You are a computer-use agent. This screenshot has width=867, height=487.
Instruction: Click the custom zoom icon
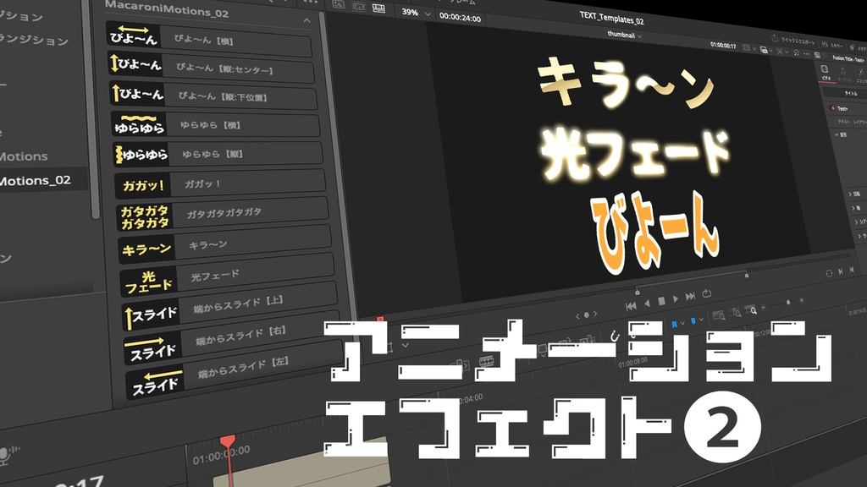pyautogui.click(x=751, y=309)
